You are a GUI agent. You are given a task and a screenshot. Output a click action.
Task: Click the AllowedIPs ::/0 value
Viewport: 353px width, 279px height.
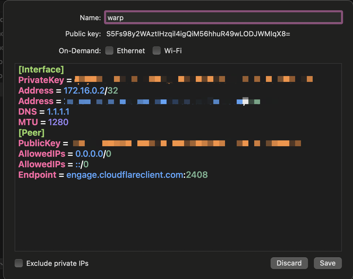coord(82,164)
